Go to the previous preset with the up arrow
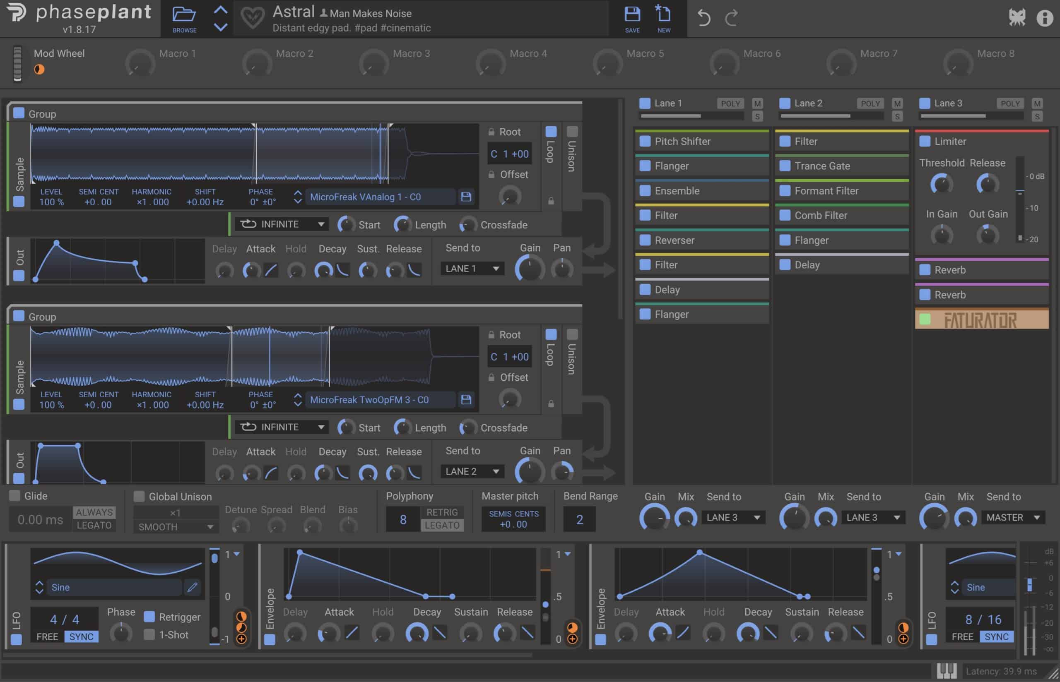The image size is (1060, 682). 221,10
